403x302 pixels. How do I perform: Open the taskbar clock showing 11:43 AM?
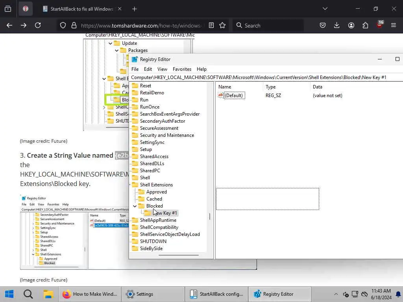tap(381, 294)
